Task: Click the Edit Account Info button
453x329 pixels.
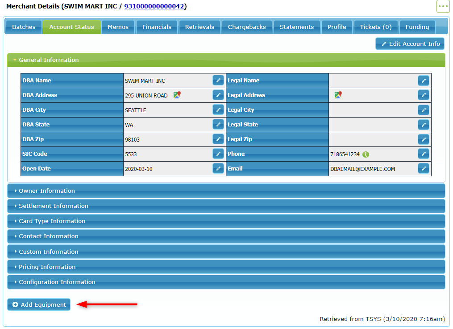Action: (410, 44)
